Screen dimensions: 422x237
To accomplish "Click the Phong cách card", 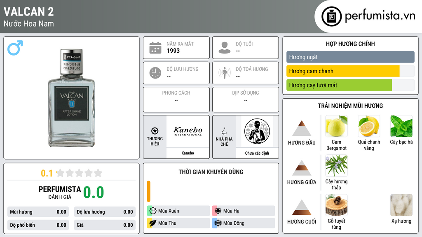I will point(176,100).
